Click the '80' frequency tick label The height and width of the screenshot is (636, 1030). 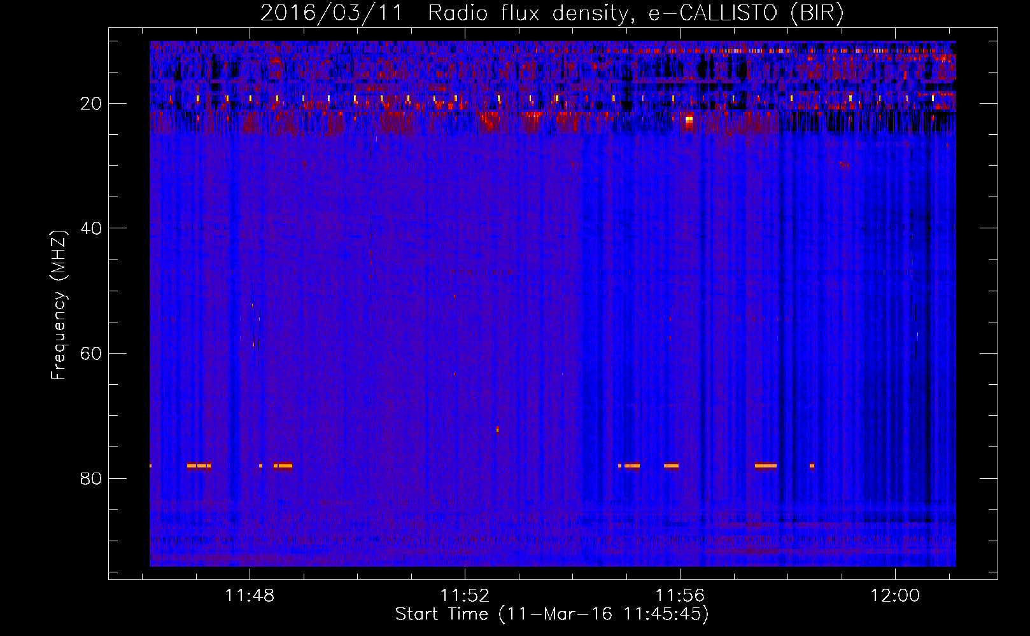pyautogui.click(x=91, y=478)
